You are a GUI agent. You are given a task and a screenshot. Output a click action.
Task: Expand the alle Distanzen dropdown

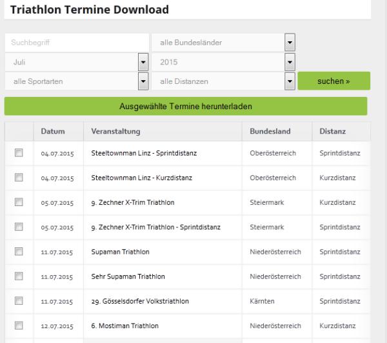223,81
